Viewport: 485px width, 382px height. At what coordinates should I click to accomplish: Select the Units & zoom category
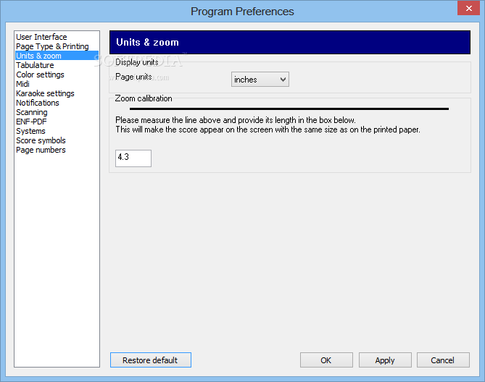click(x=57, y=56)
